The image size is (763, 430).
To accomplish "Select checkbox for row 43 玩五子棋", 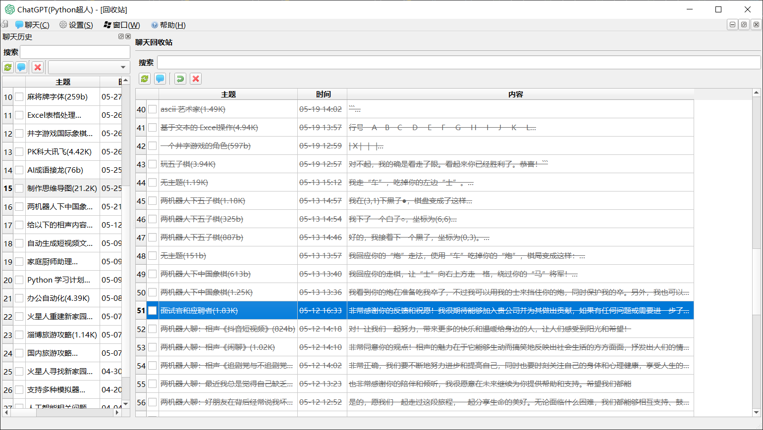I will pos(153,164).
